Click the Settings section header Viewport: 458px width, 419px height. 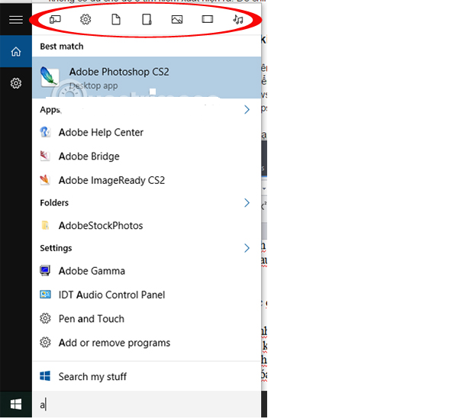click(x=56, y=248)
